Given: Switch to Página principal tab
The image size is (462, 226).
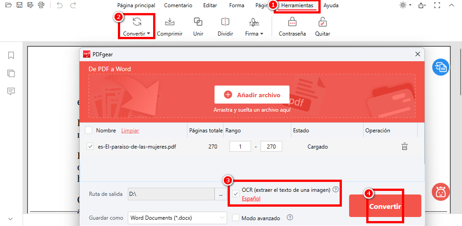Looking at the screenshot, I should [x=136, y=5].
